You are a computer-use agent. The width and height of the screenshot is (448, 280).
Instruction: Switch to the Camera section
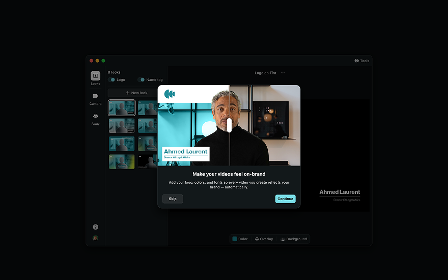point(95,96)
